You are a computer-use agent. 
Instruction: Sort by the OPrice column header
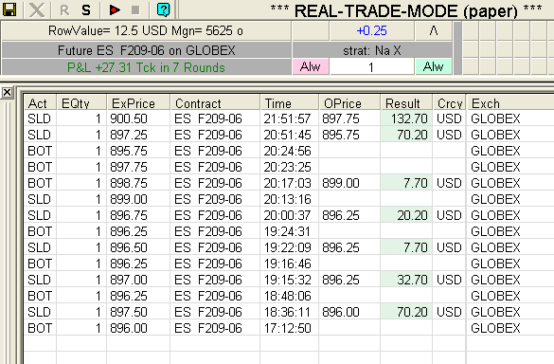pyautogui.click(x=349, y=103)
